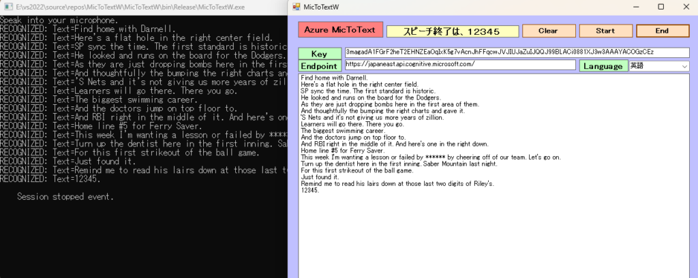Click the red Azure MicToText label
698x278 pixels.
340,30
